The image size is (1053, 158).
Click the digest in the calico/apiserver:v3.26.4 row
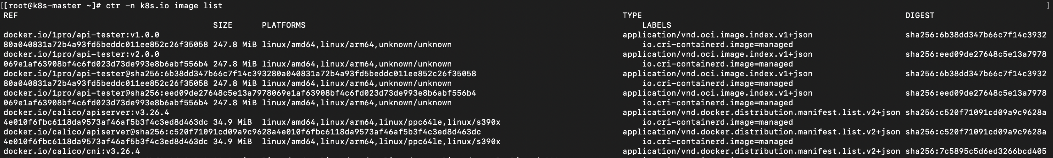point(975,112)
